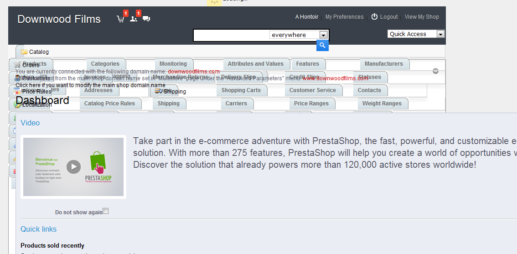Image resolution: width=517 pixels, height=254 pixels.
Task: Open the Contacts submenu tab
Action: tap(370, 90)
